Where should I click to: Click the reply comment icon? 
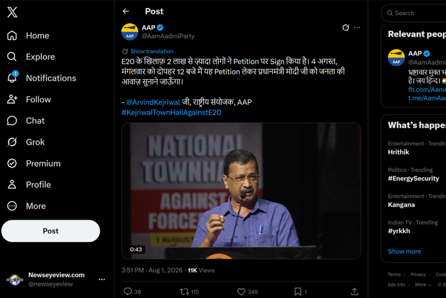[x=128, y=291]
